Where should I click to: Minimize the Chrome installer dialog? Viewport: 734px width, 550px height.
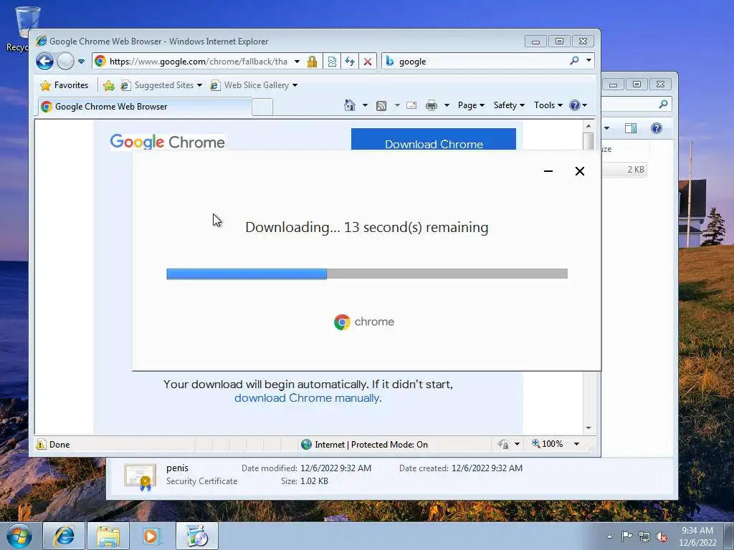point(548,171)
